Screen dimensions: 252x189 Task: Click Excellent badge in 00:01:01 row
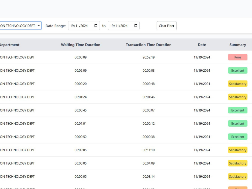(x=238, y=123)
